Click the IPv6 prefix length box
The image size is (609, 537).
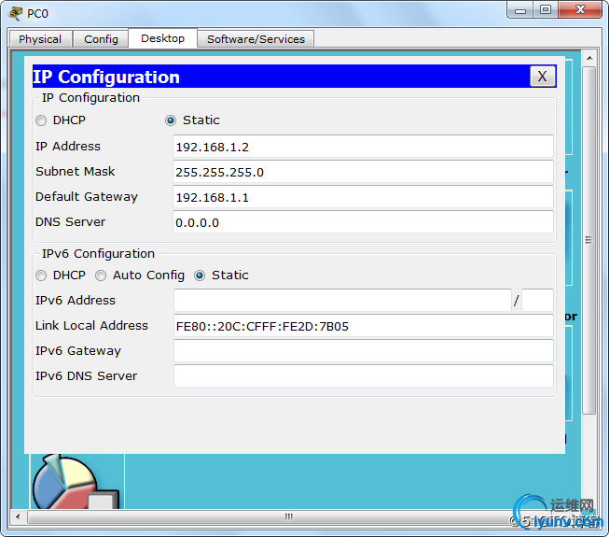click(537, 300)
